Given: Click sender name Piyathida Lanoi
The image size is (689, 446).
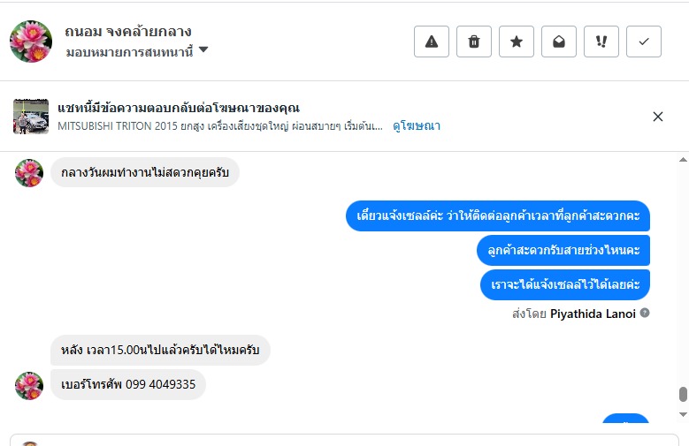Looking at the screenshot, I should (593, 313).
